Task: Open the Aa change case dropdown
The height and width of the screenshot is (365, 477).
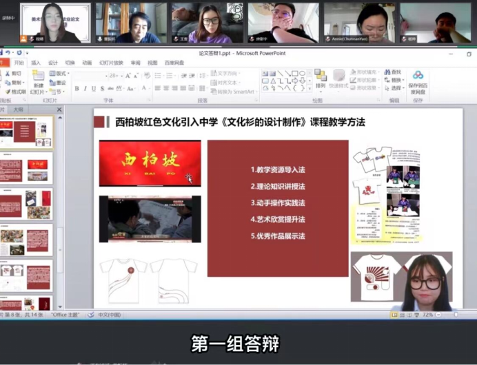Action: 131,88
